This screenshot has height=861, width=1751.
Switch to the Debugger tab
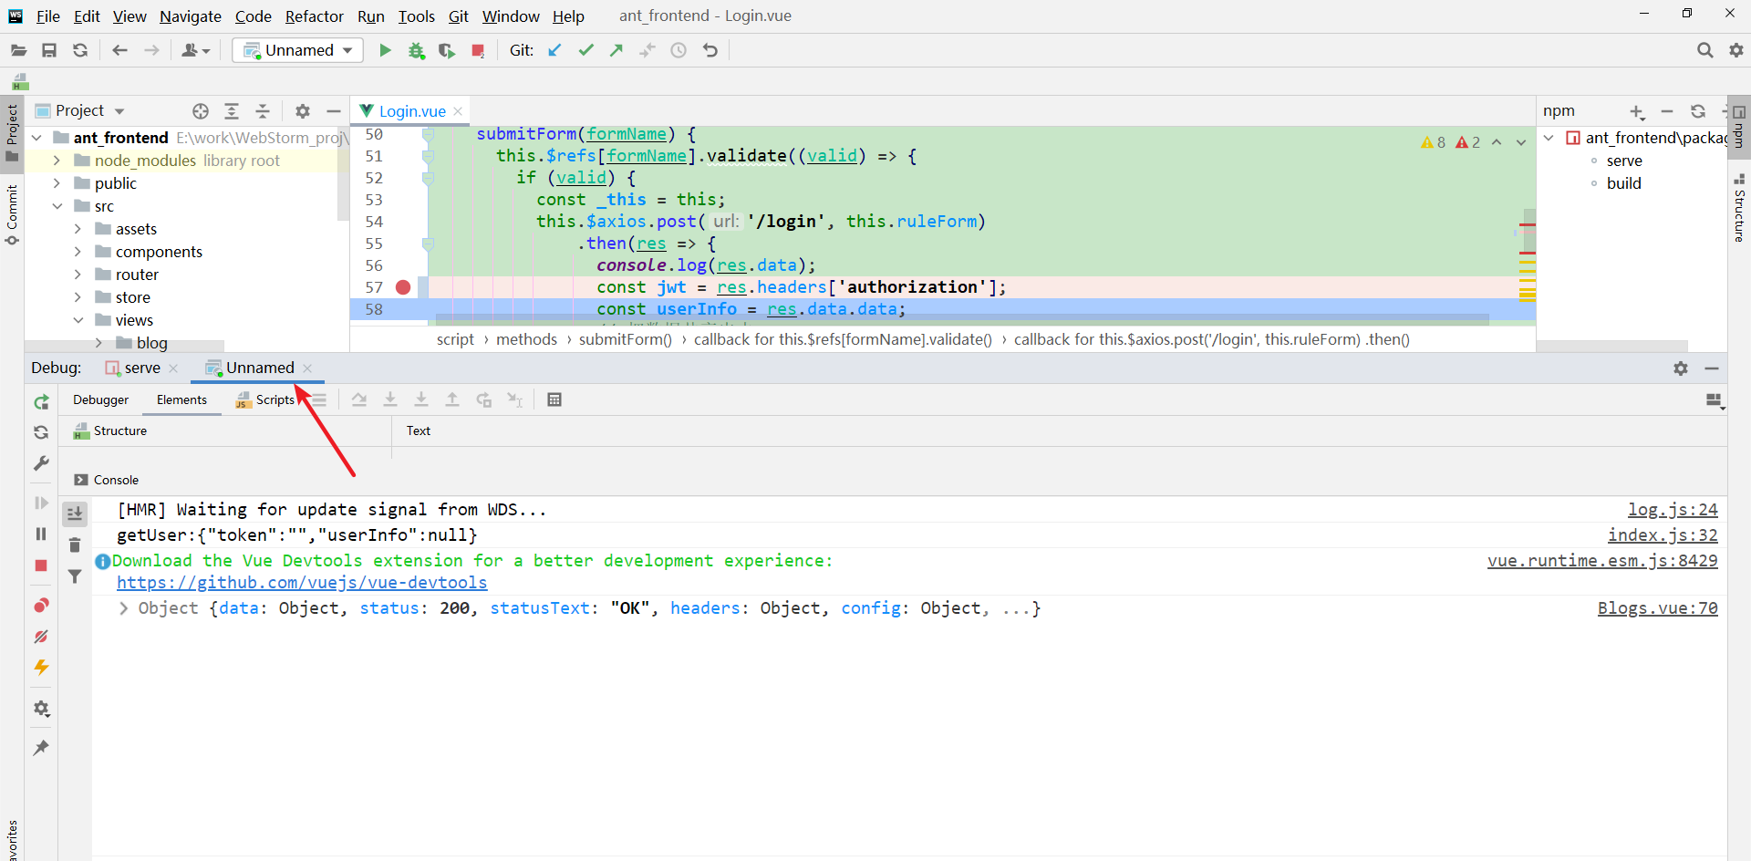100,399
